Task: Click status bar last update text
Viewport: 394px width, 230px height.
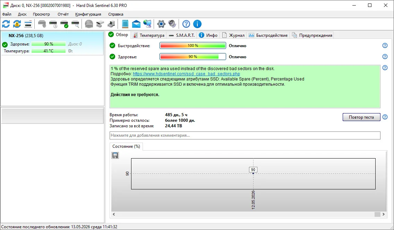Action: point(59,227)
